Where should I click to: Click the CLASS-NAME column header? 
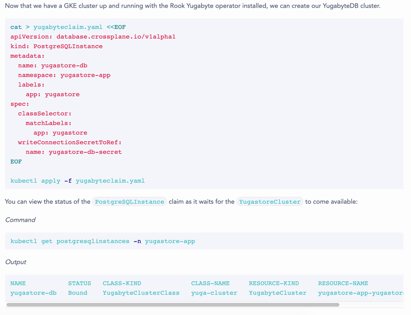210,283
